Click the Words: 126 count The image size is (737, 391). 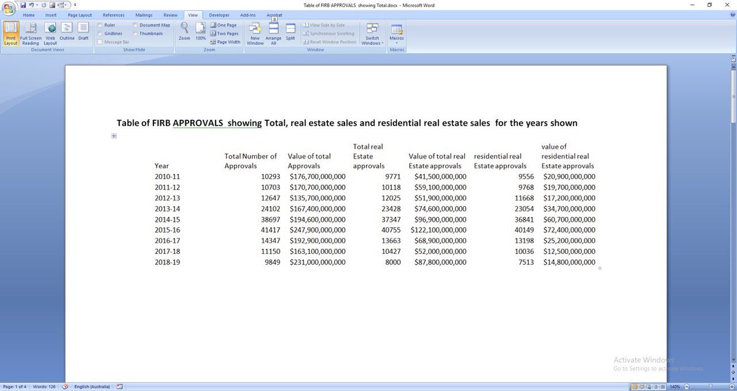(x=43, y=387)
